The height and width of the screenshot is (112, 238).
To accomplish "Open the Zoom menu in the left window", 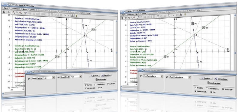I will pyautogui.click(x=25, y=9).
